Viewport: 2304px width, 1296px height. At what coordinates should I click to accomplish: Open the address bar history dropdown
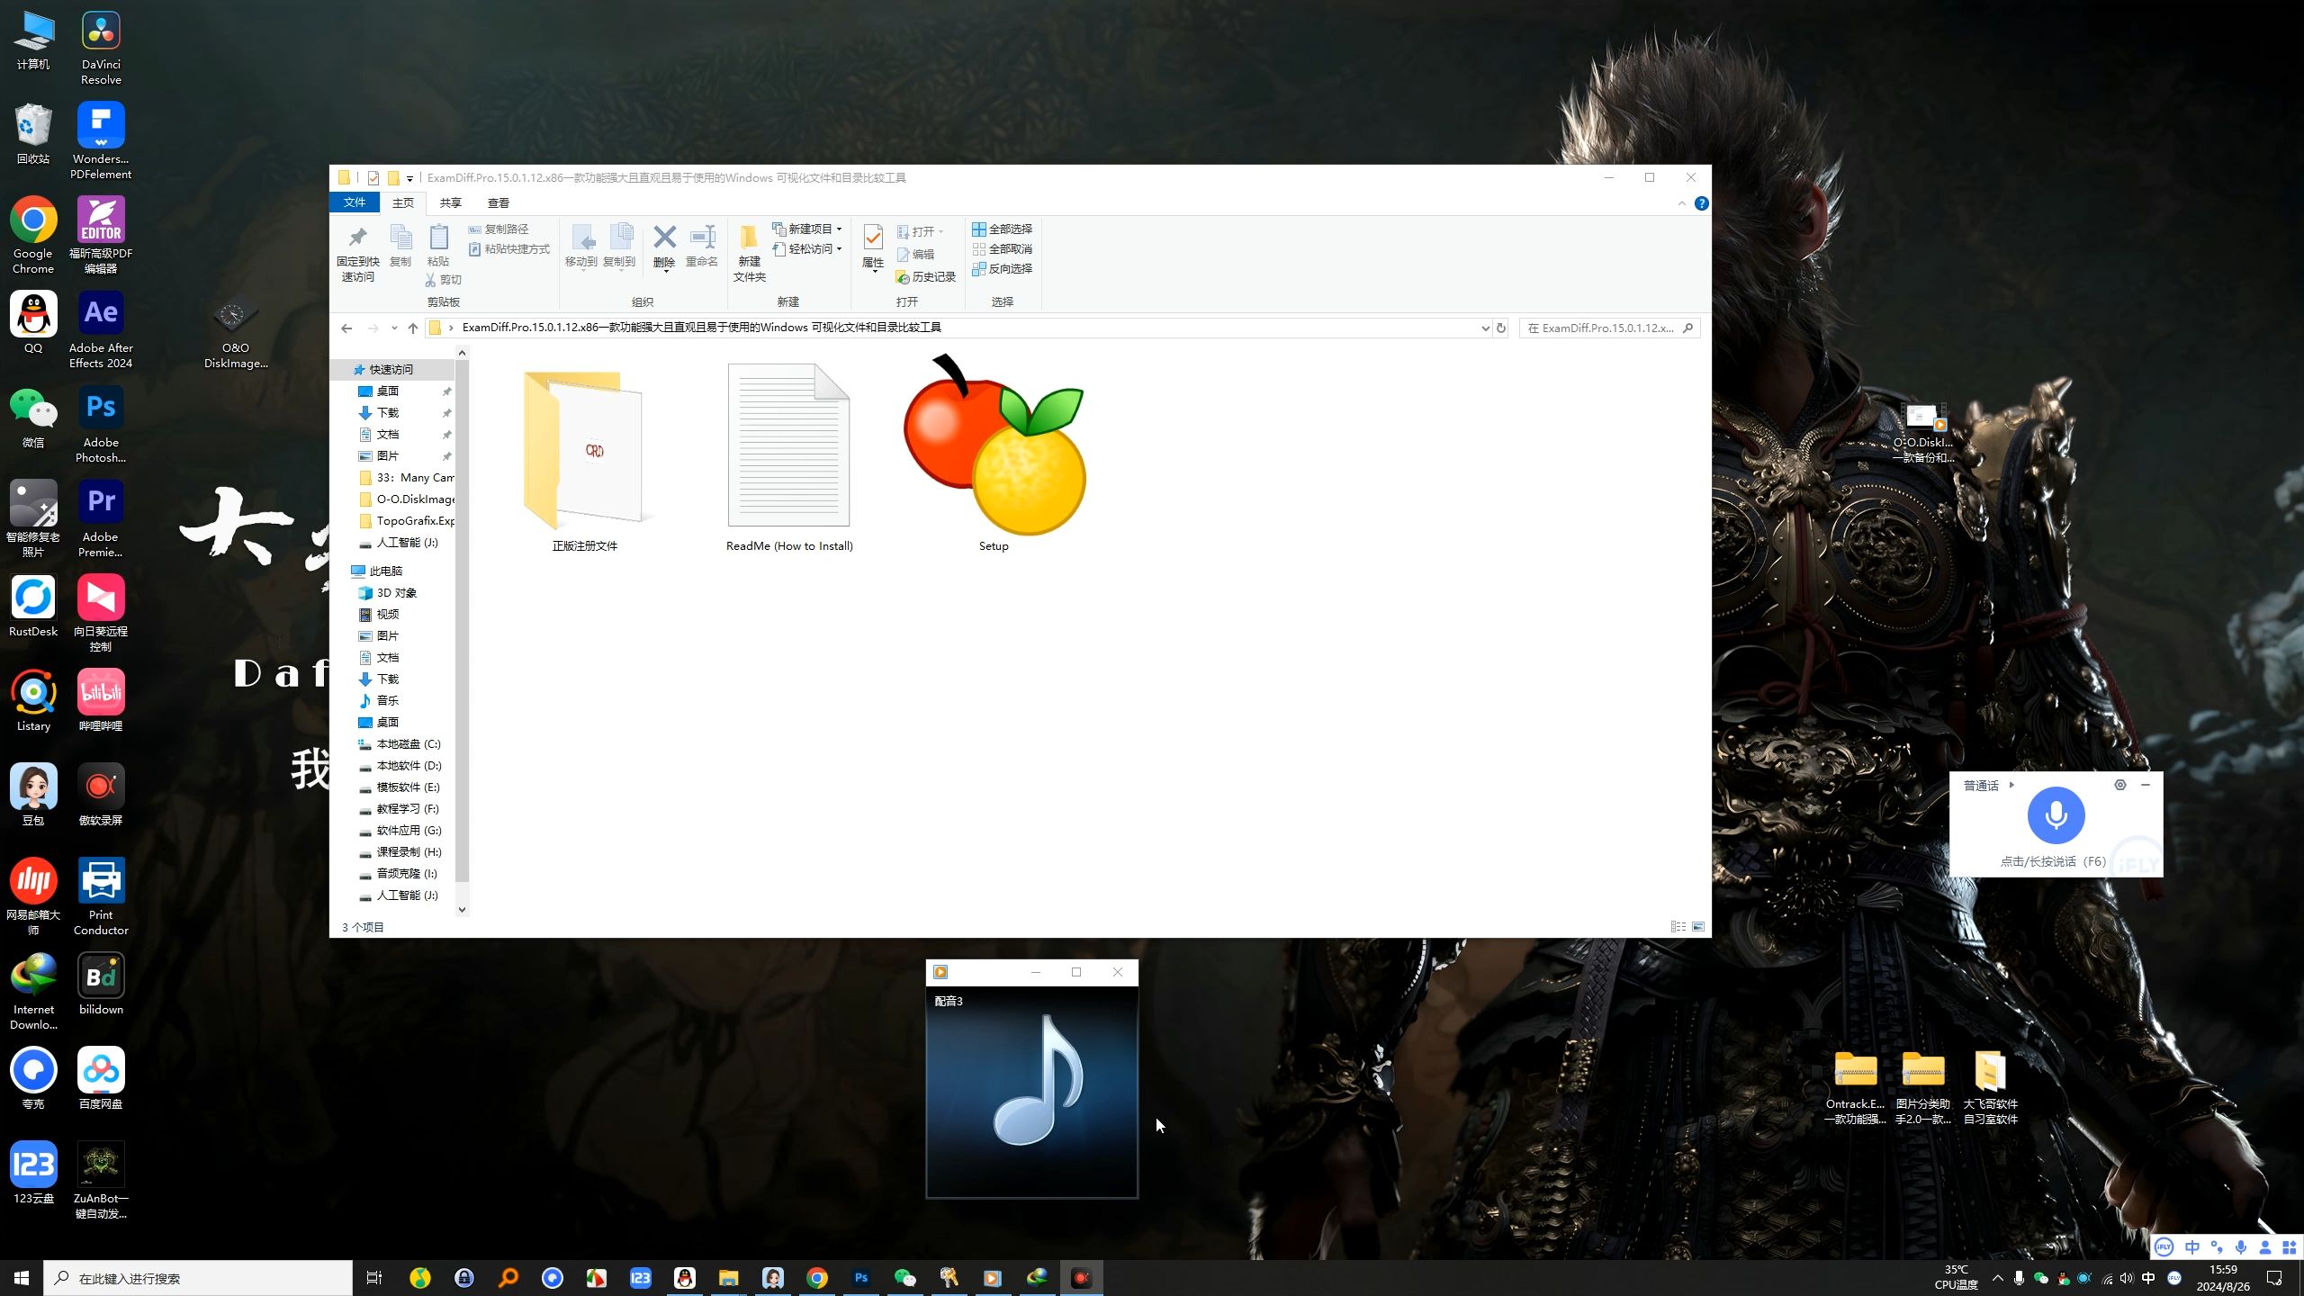point(1485,328)
